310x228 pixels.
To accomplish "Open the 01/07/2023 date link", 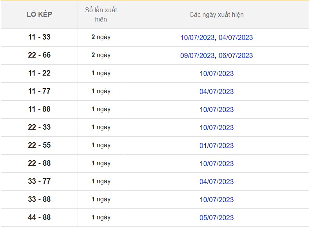I will [216, 146].
